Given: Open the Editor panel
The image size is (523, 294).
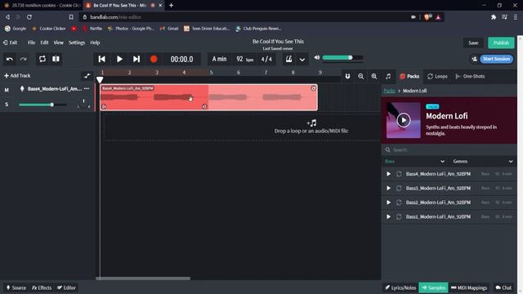Looking at the screenshot, I should tap(66, 287).
